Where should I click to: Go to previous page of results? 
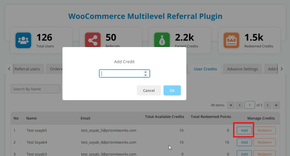tap(239, 105)
